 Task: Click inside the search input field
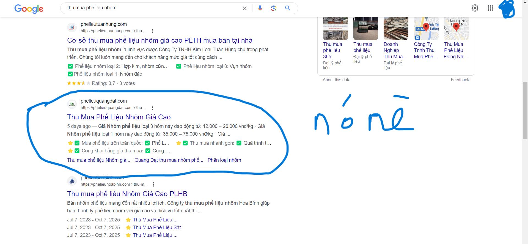point(151,8)
